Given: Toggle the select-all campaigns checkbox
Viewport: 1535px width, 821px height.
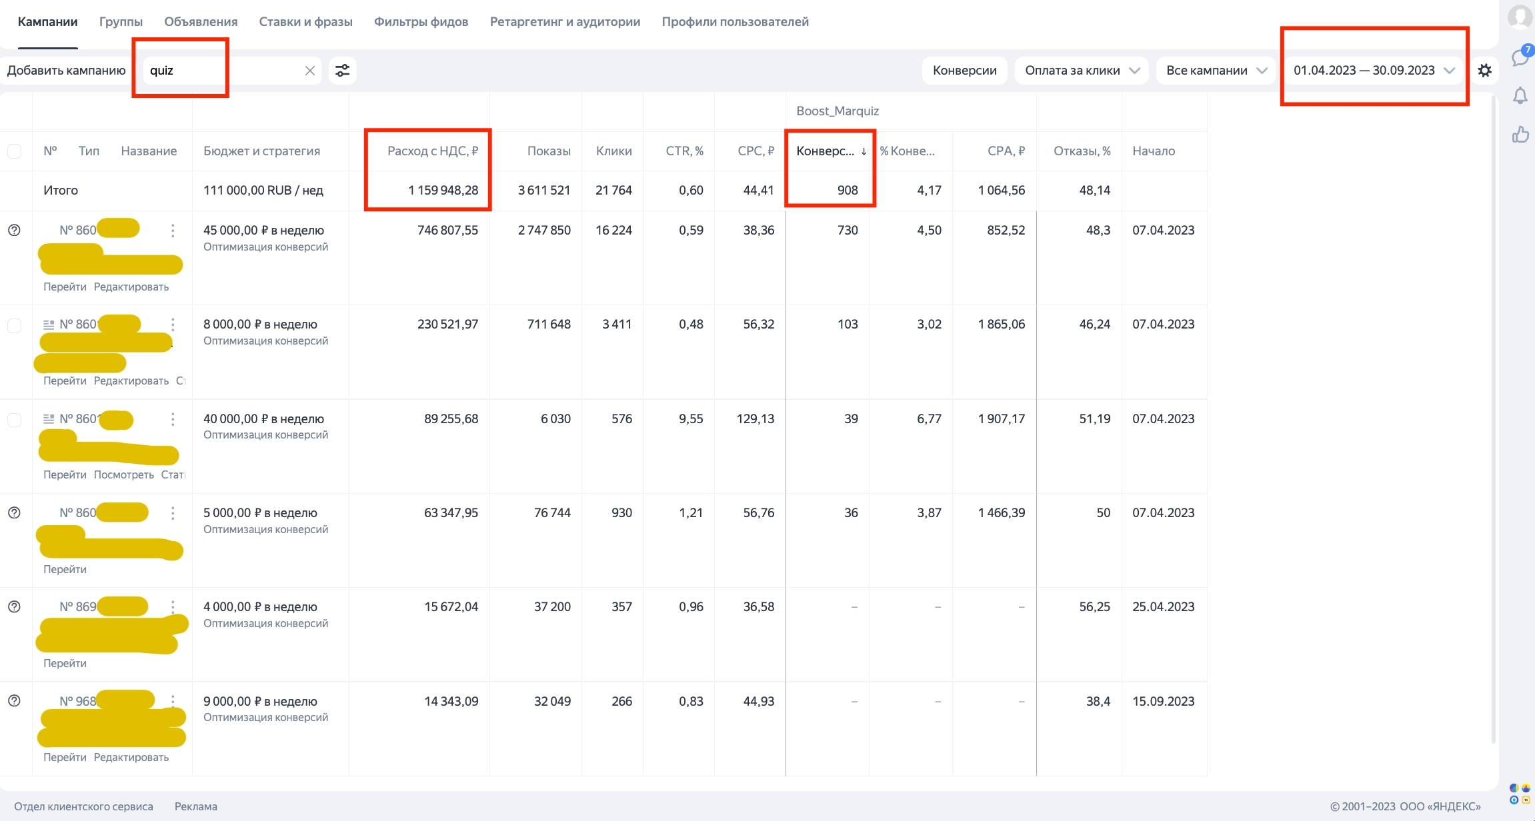Looking at the screenshot, I should click(14, 151).
